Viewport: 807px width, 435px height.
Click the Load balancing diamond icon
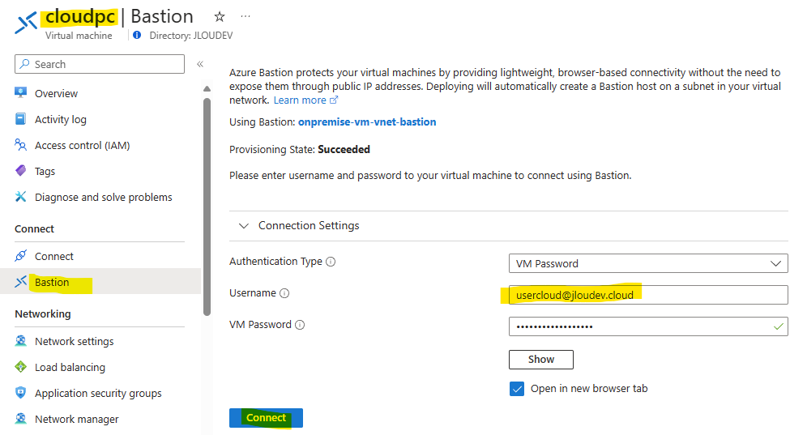20,366
